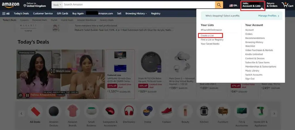Switch to the Amazon Warehouse sub-tab
Screen dimensions: 295x130
(x=86, y=20)
